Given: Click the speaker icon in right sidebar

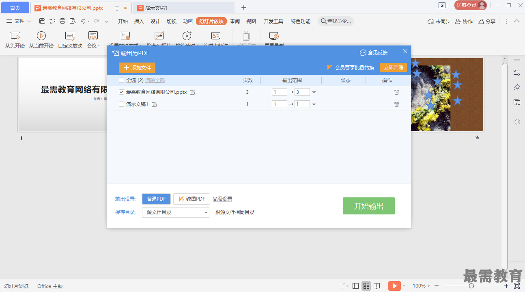Looking at the screenshot, I should point(516,122).
